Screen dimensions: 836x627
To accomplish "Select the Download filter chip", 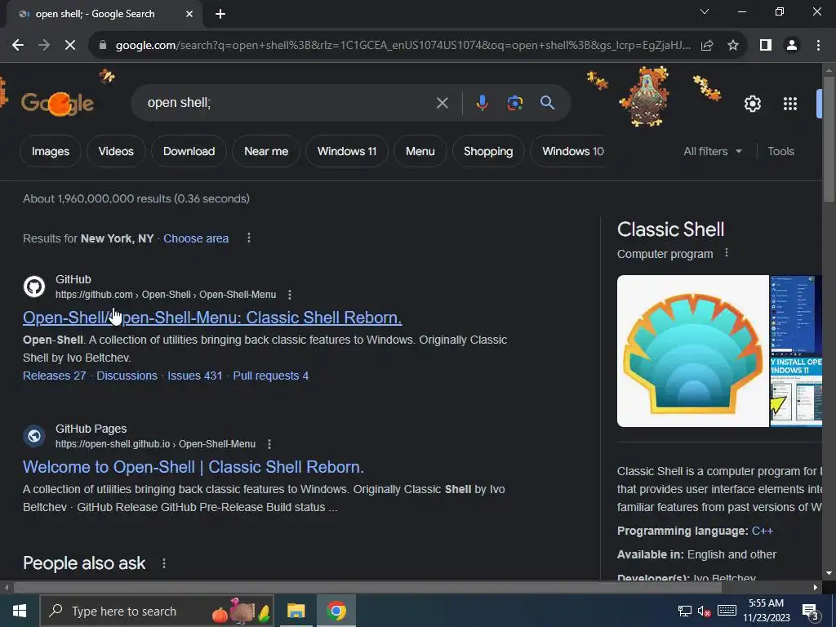I will pos(189,151).
